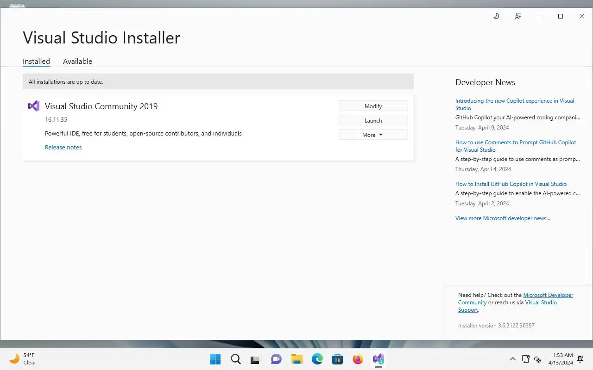Open File Explorer from the taskbar
The image size is (593, 370).
[296, 359]
